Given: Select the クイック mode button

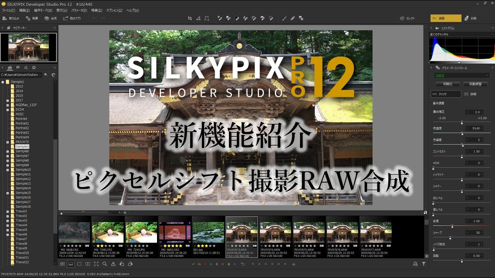Looking at the screenshot, I should pyautogui.click(x=446, y=94).
